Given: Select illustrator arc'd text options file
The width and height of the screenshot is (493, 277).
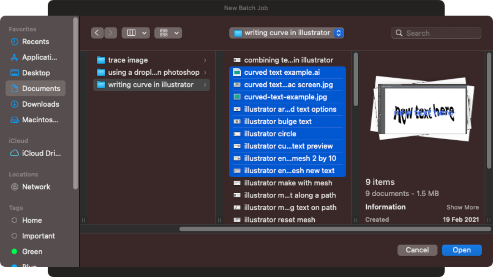Looking at the screenshot, I should [x=288, y=109].
